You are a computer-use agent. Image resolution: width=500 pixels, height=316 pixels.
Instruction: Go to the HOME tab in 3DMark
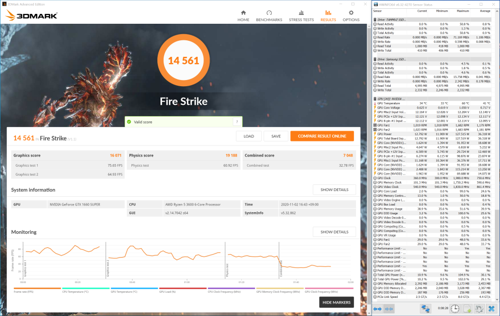[243, 16]
